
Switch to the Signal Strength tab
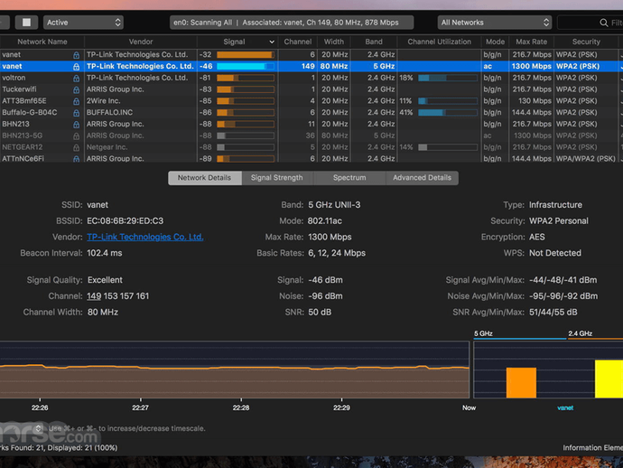[277, 178]
